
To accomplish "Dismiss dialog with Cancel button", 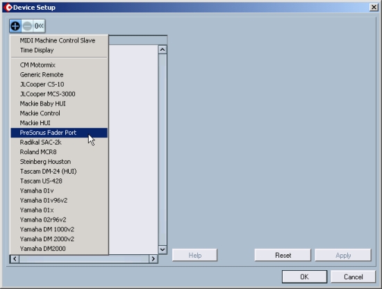I will pos(354,276).
